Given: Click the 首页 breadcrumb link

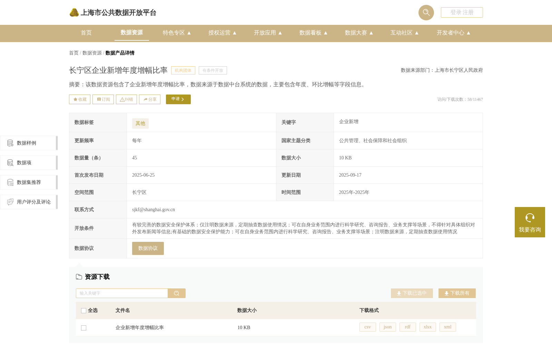Looking at the screenshot, I should tap(74, 53).
